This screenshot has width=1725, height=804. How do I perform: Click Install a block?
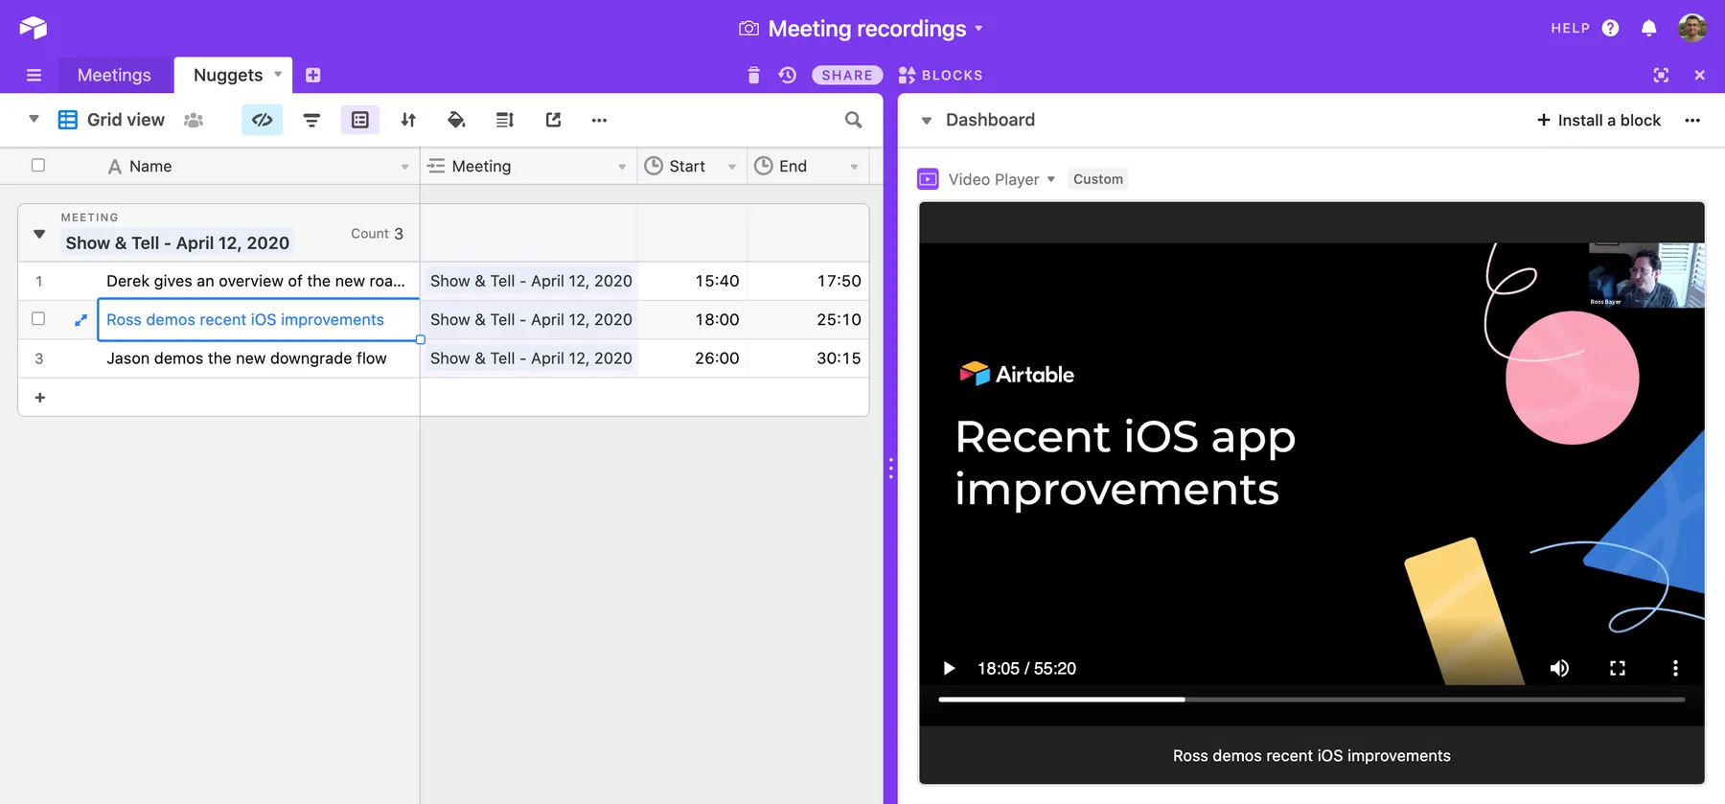pyautogui.click(x=1598, y=120)
